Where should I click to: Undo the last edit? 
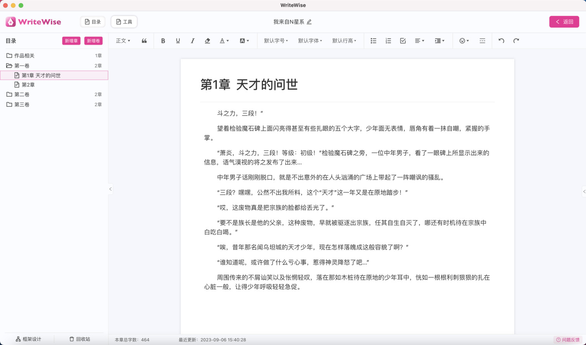tap(500, 40)
